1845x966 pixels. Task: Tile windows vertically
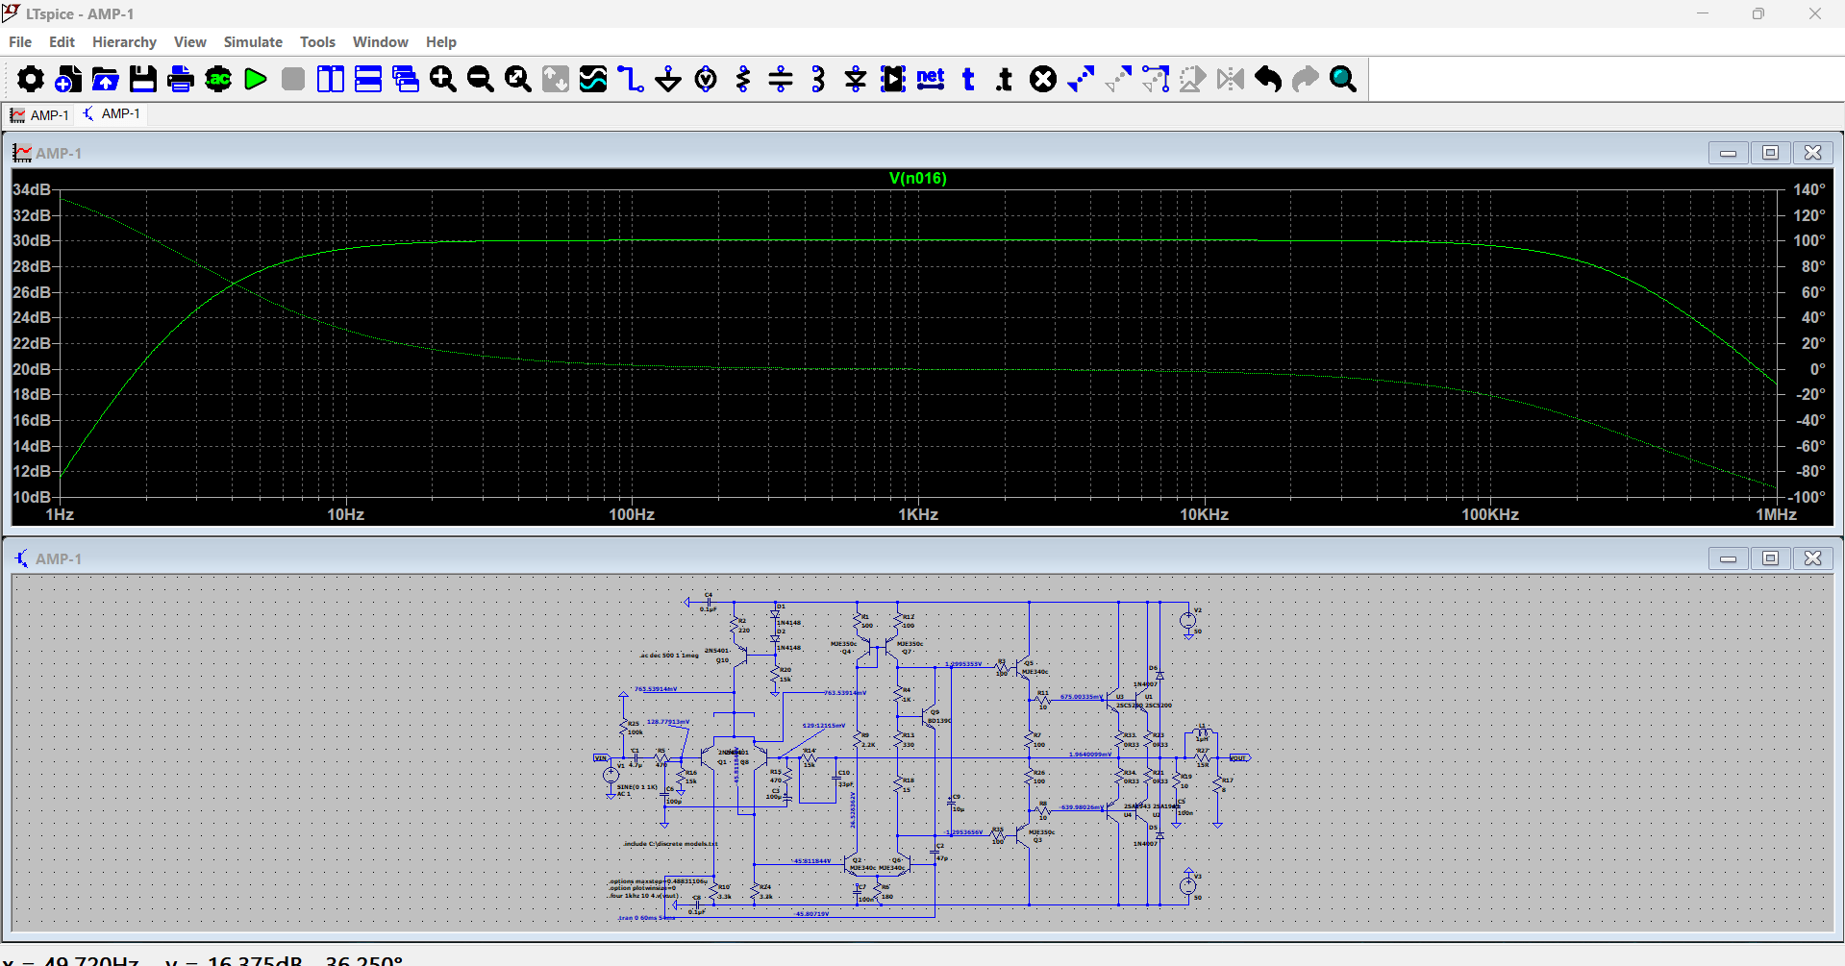331,79
